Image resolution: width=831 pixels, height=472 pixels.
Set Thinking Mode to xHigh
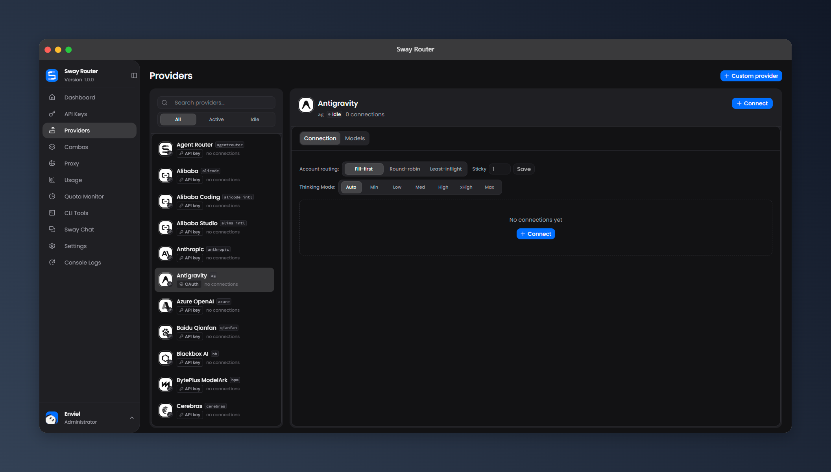click(x=466, y=187)
